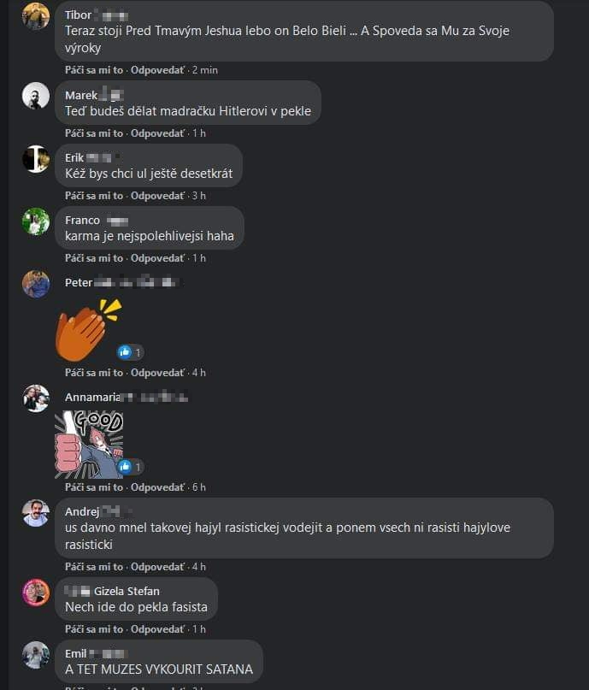Click Gizela Stefan's profile picture

pyautogui.click(x=36, y=593)
